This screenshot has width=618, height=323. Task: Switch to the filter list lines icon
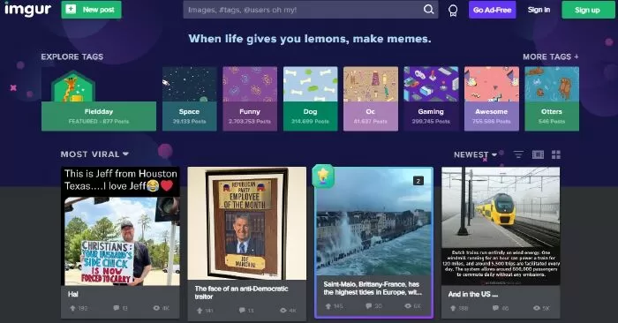pos(518,154)
